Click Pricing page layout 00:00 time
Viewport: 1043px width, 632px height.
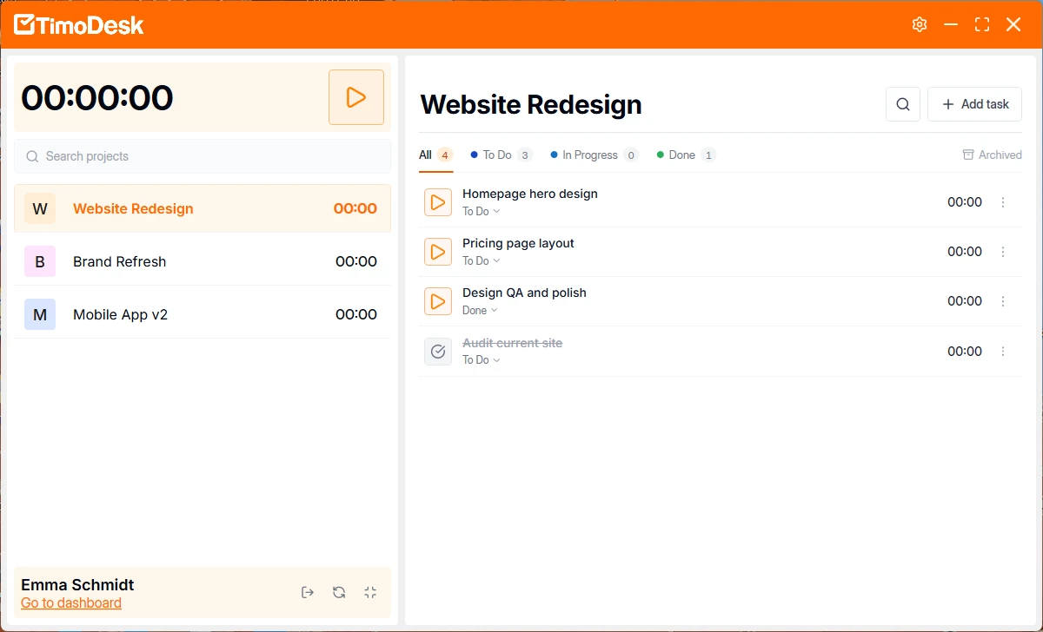point(965,252)
